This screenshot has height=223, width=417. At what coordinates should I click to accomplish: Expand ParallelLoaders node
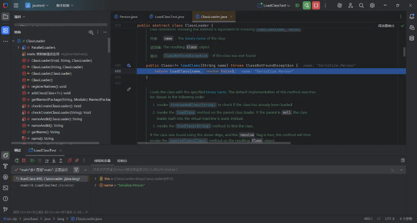(18, 48)
